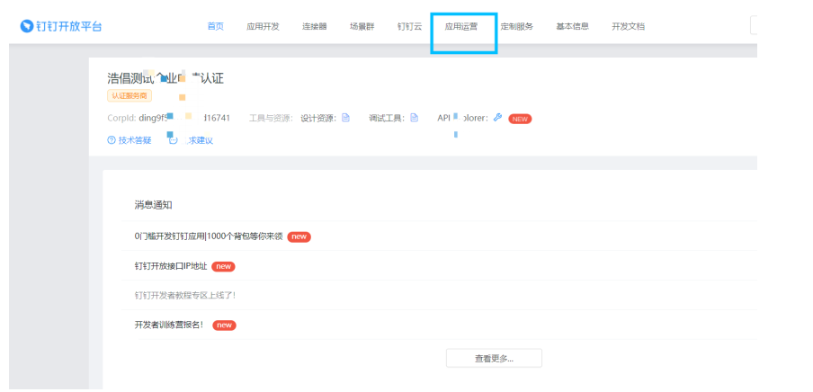Open the 钉钉开发者教程专区上线了 notification

tap(185, 295)
